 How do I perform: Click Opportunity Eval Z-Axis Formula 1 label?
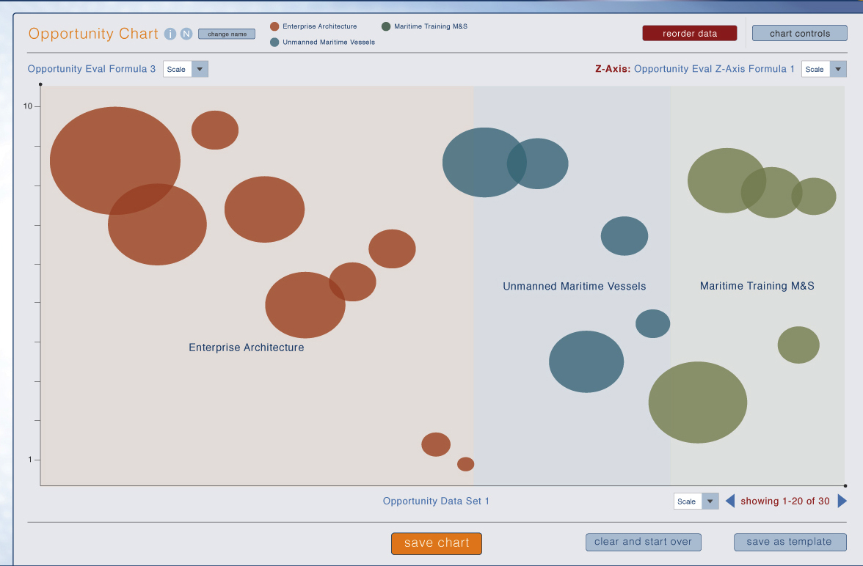tap(714, 69)
